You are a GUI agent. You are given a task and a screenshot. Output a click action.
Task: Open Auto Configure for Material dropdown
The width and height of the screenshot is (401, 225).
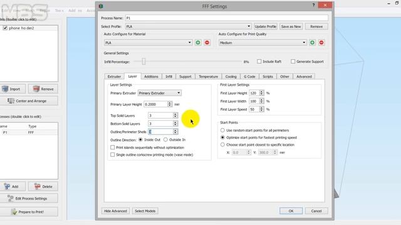tap(148, 42)
